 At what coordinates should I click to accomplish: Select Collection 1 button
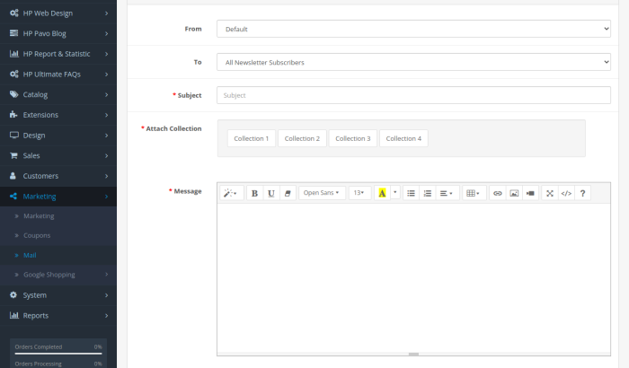pyautogui.click(x=251, y=138)
